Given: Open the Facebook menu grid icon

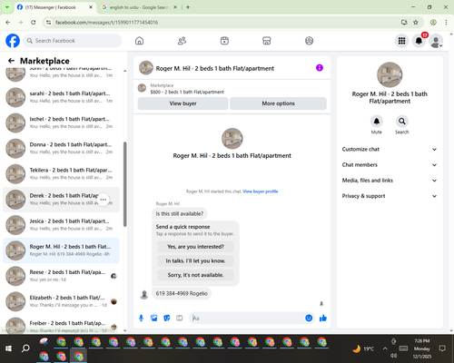Looking at the screenshot, I should coord(401,41).
